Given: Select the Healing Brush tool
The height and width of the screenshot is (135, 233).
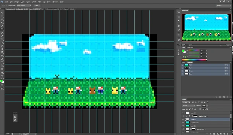Looking at the screenshot, I should (x=2, y=33).
